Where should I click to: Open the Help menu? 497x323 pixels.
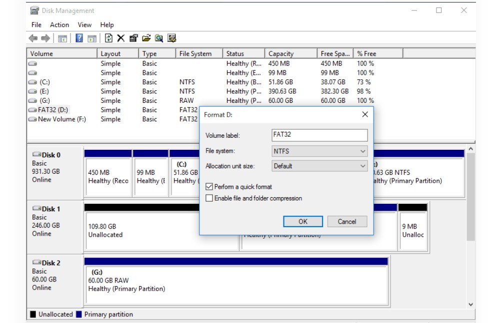tap(107, 24)
